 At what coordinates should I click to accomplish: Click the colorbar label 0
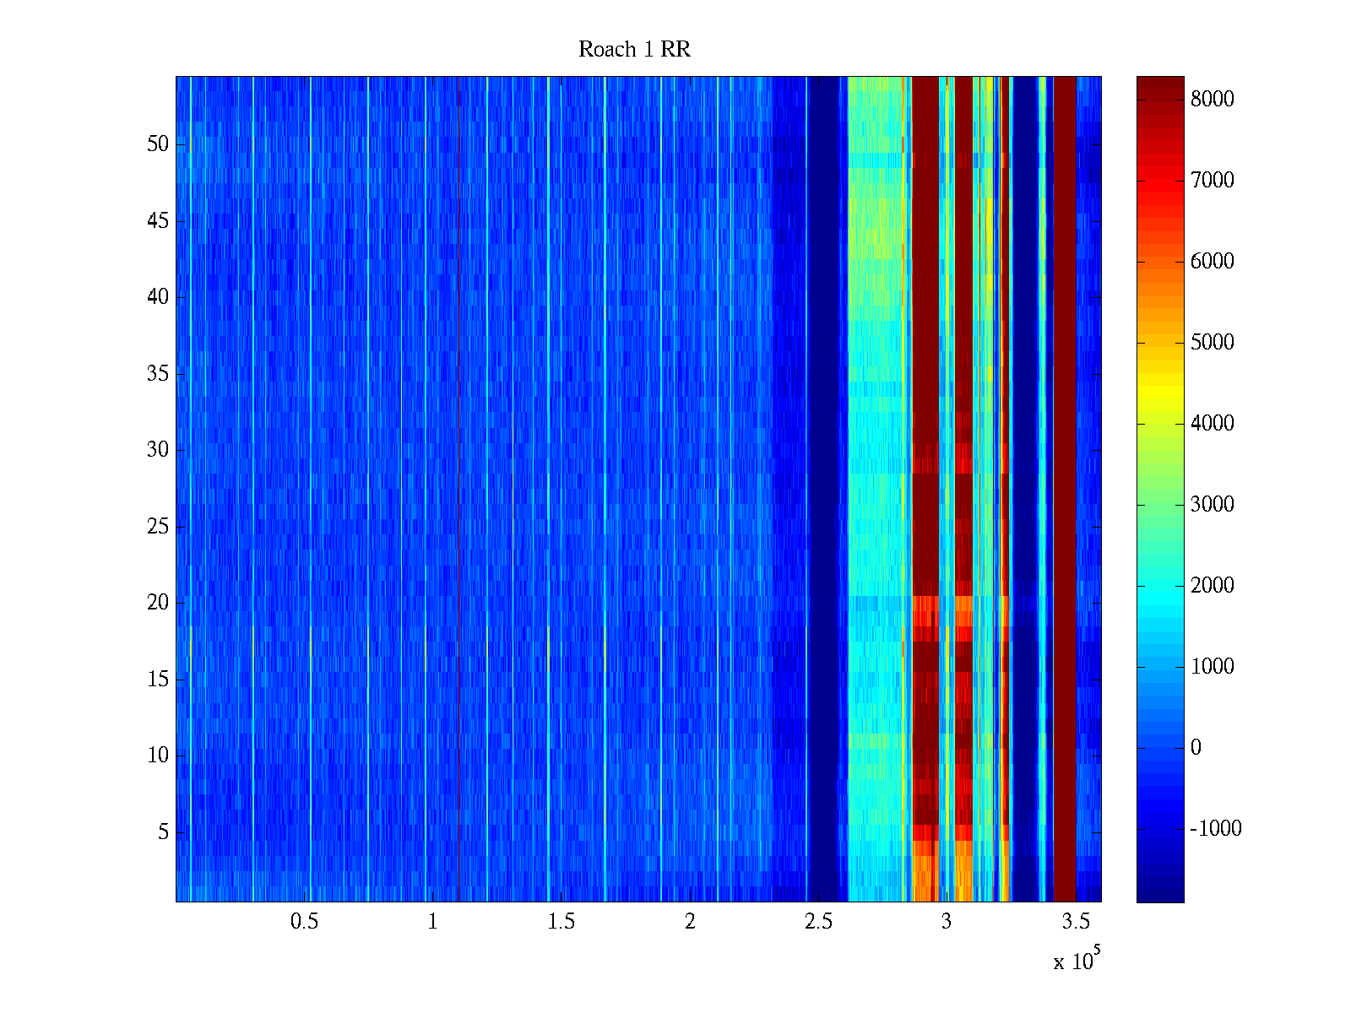click(x=1196, y=748)
